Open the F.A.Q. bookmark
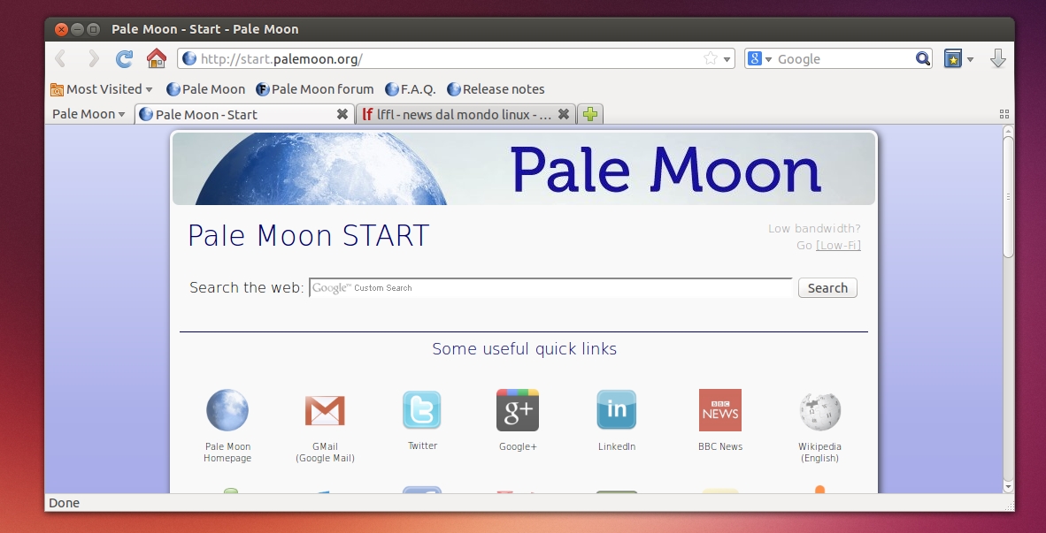This screenshot has width=1046, height=533. [411, 89]
